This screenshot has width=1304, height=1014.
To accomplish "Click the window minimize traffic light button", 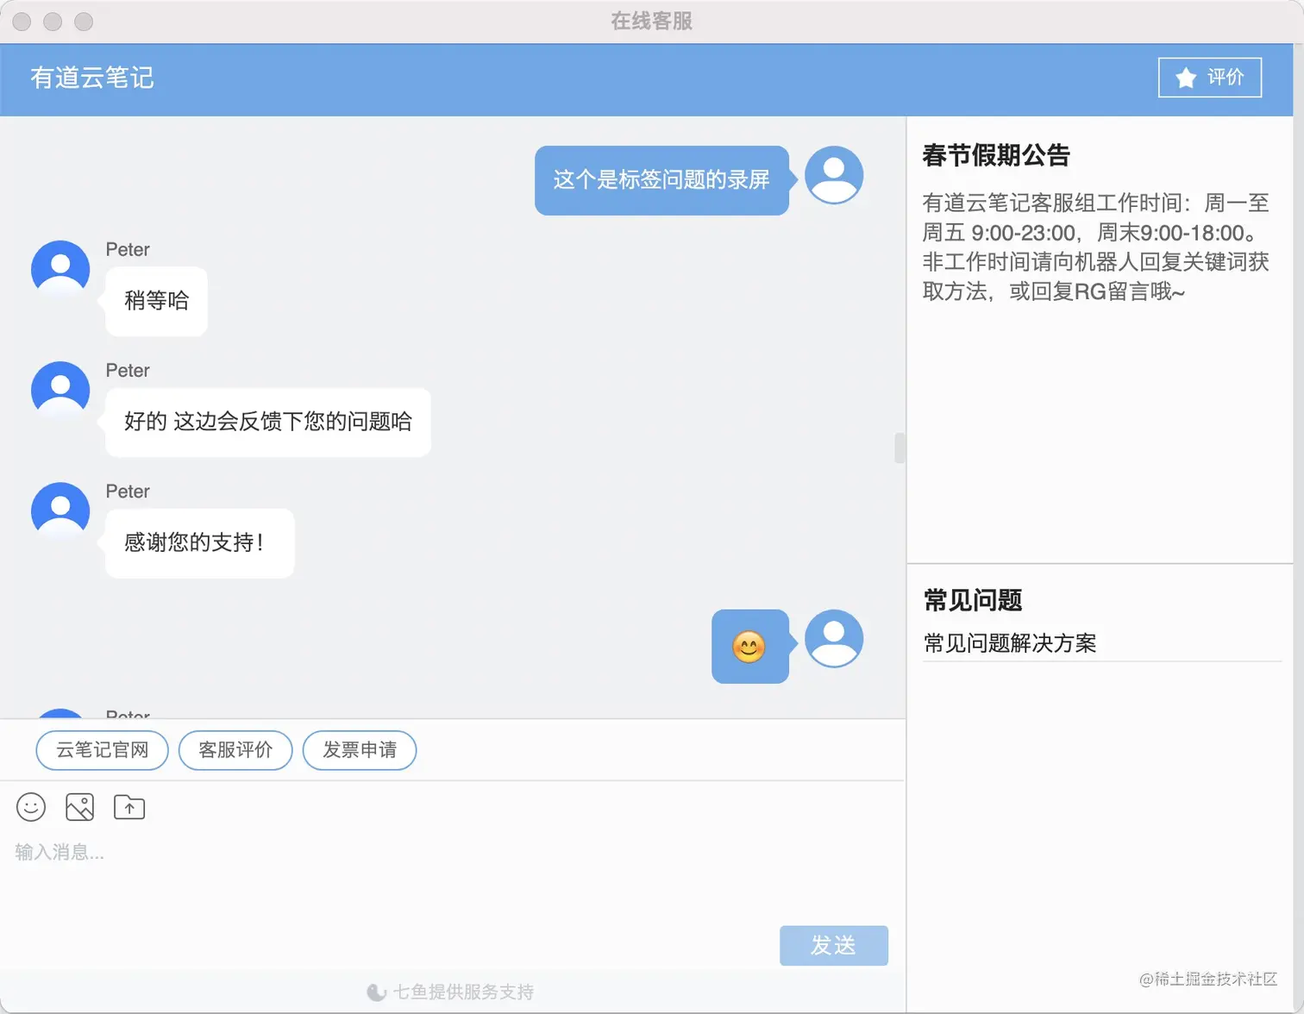I will [53, 22].
